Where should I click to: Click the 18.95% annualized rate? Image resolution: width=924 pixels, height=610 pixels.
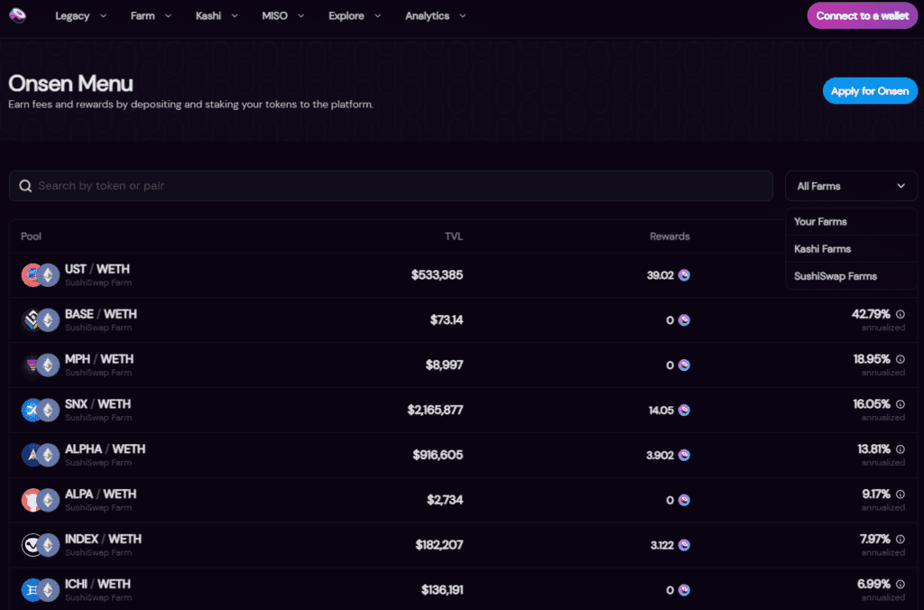coord(872,359)
